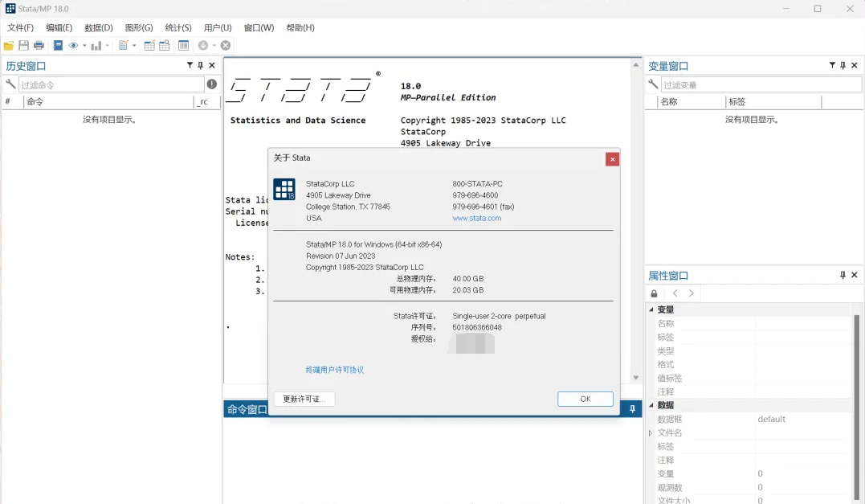Open the dropdown arrow next to Do-file Editor icon
The height and width of the screenshot is (504, 865).
click(x=134, y=46)
